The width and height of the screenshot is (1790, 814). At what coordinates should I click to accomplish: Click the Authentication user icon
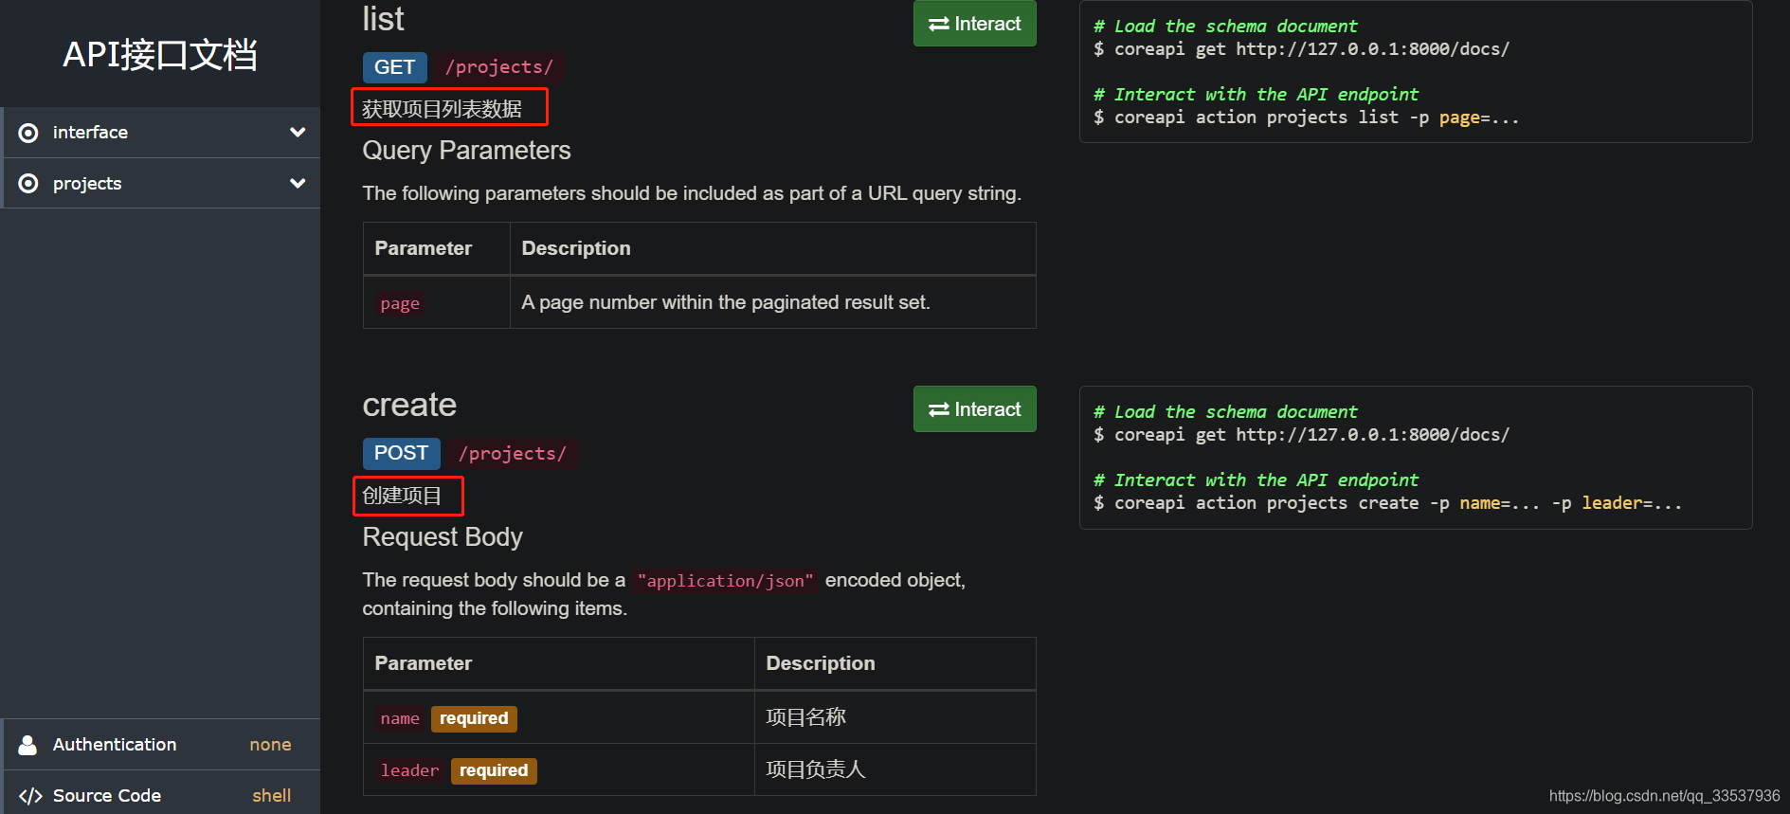[x=28, y=745]
